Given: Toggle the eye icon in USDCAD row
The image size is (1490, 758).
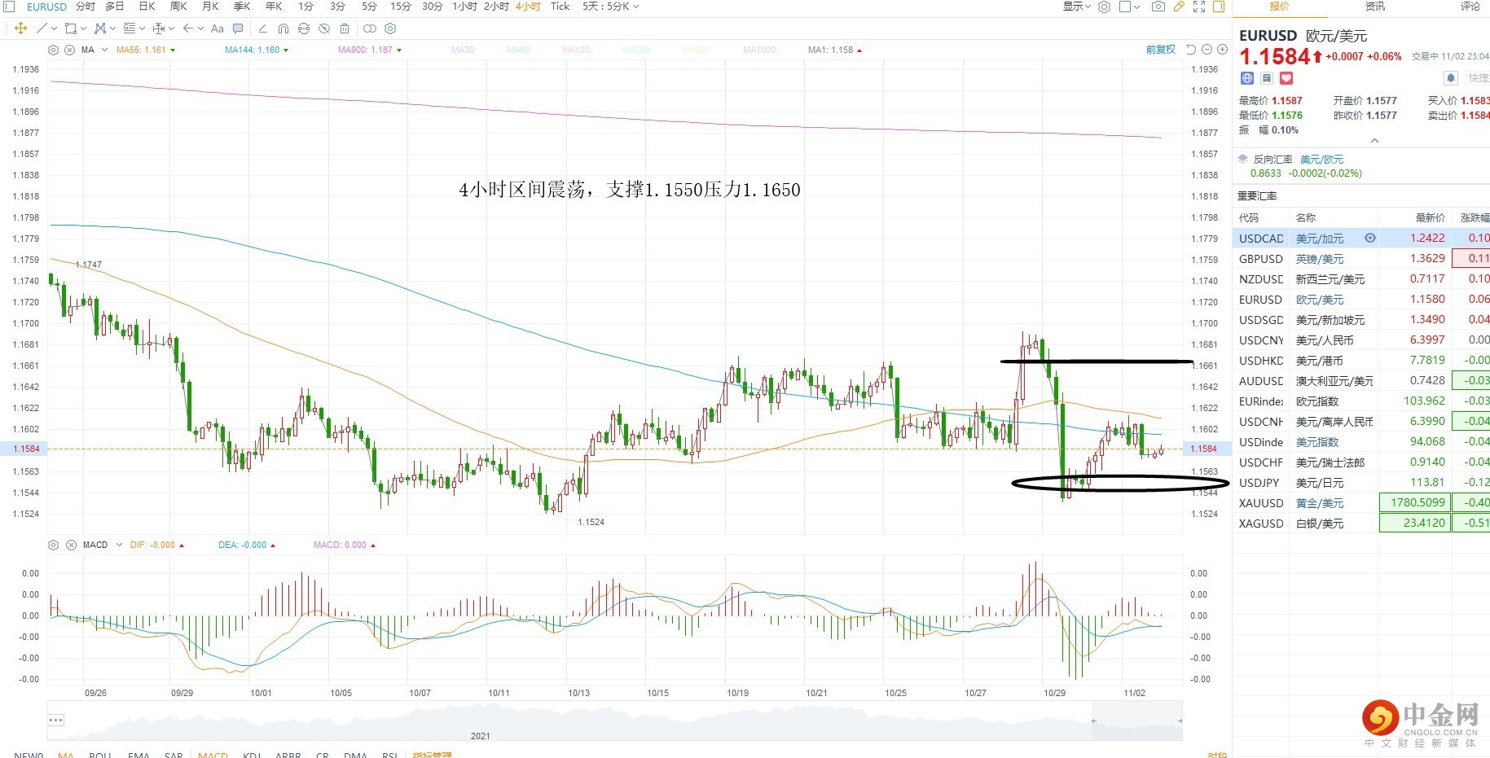Looking at the screenshot, I should click(x=1370, y=238).
